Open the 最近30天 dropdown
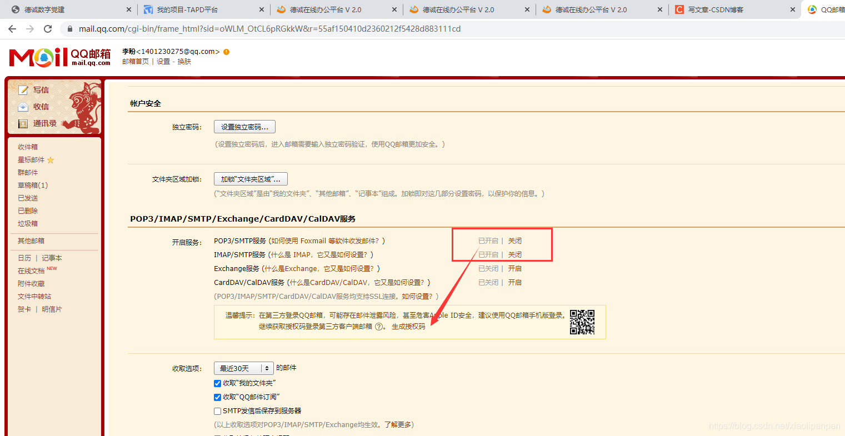Image resolution: width=845 pixels, height=436 pixels. pos(243,368)
